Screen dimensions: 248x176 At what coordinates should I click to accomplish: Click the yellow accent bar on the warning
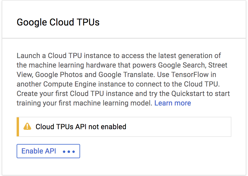coord(18,127)
